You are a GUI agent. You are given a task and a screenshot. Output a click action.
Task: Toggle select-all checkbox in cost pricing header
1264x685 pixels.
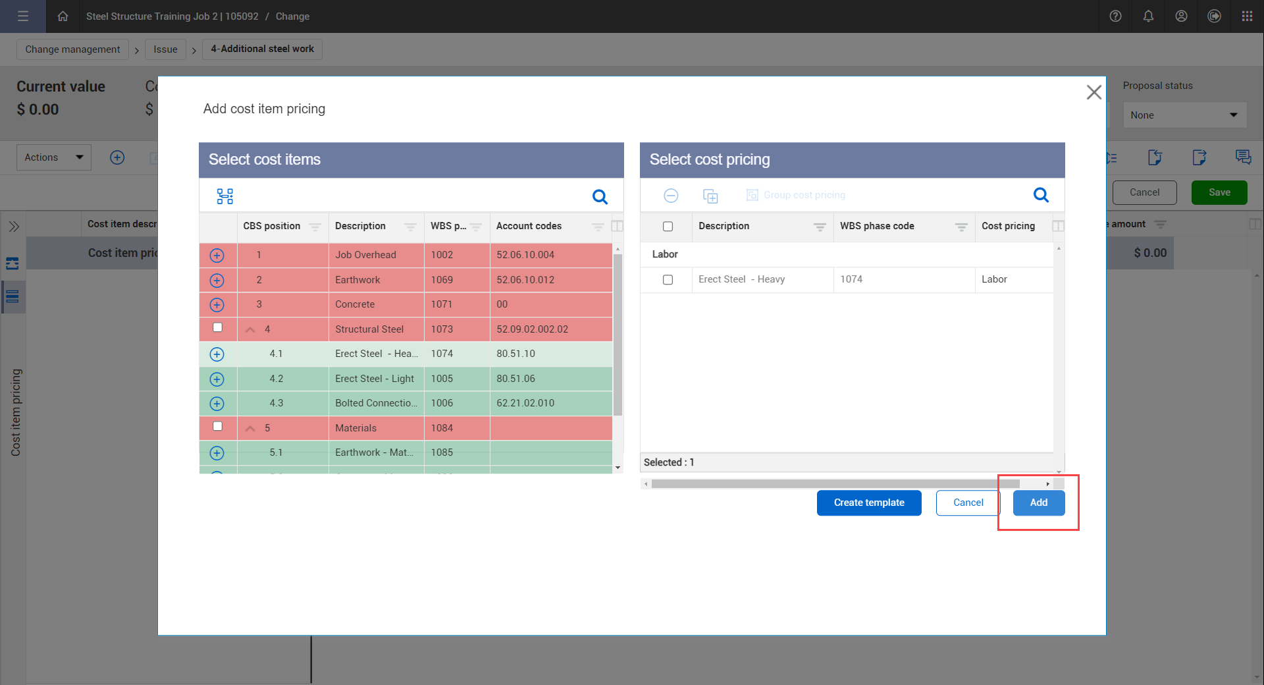tap(668, 227)
